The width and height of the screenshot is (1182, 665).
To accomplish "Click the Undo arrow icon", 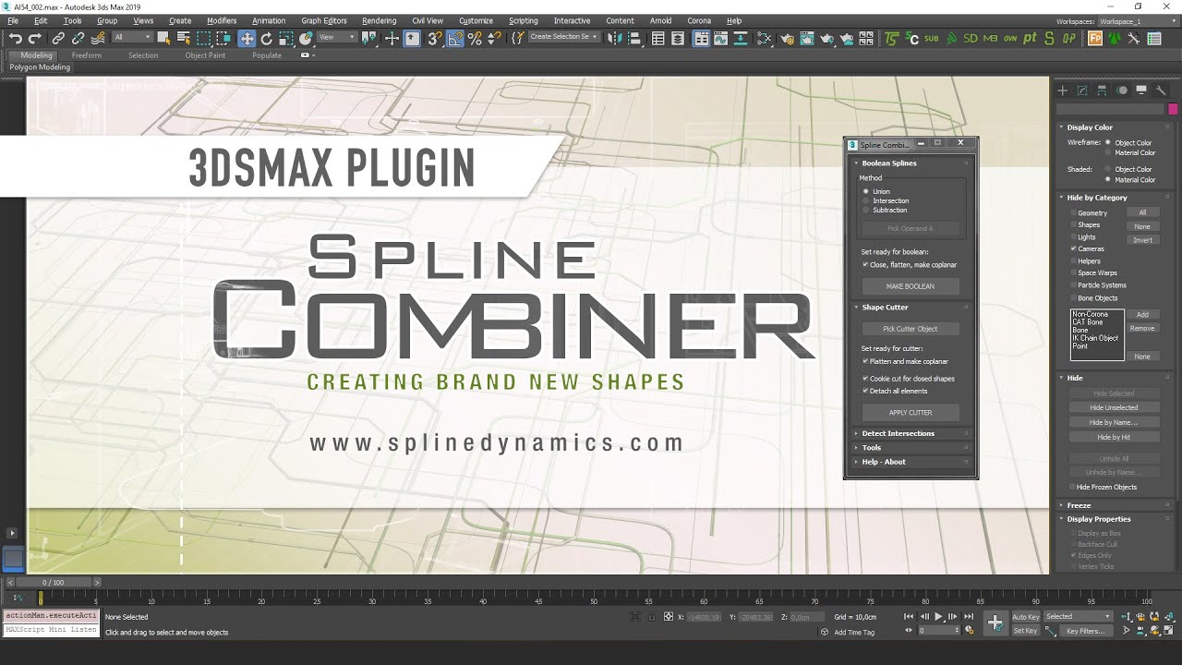I will pyautogui.click(x=16, y=39).
